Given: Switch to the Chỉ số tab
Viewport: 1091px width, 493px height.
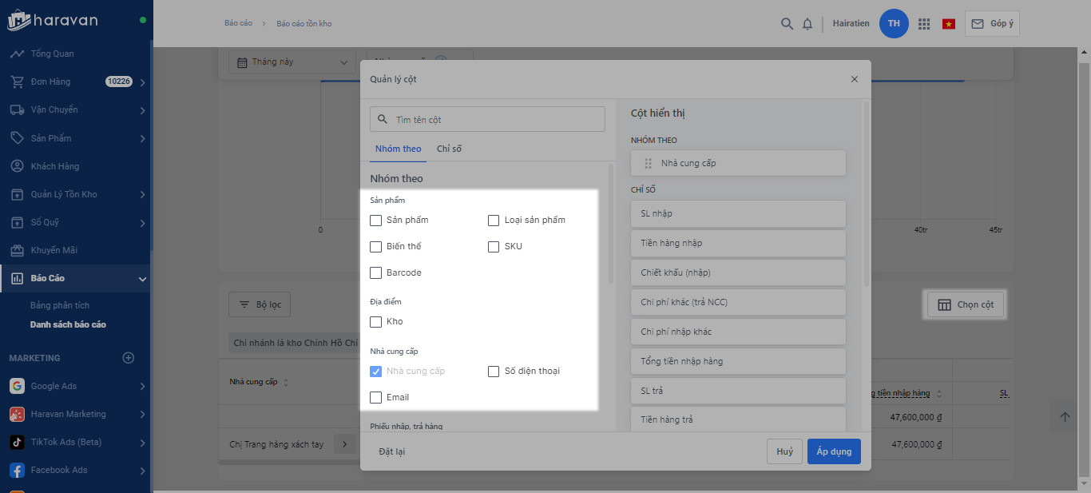Looking at the screenshot, I should pos(449,149).
